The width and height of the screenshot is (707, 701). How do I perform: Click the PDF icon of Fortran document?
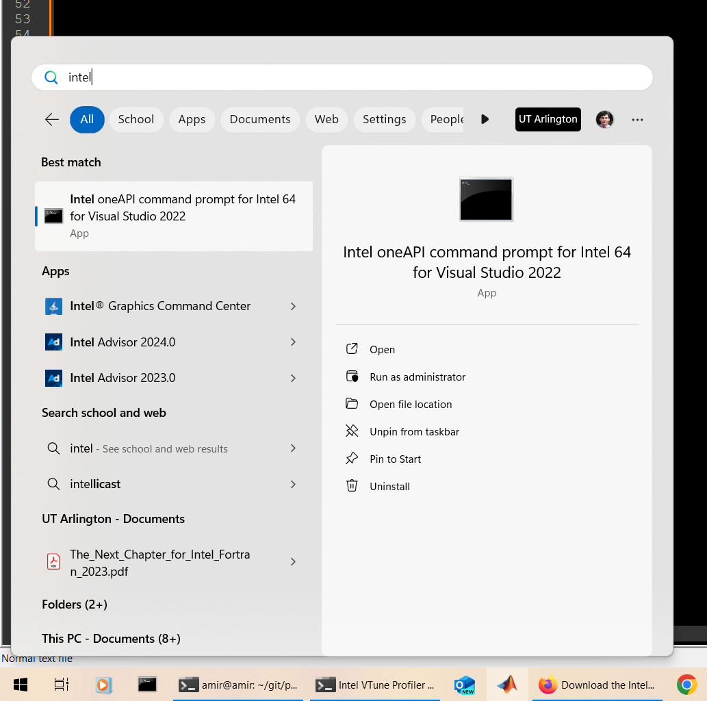(53, 561)
